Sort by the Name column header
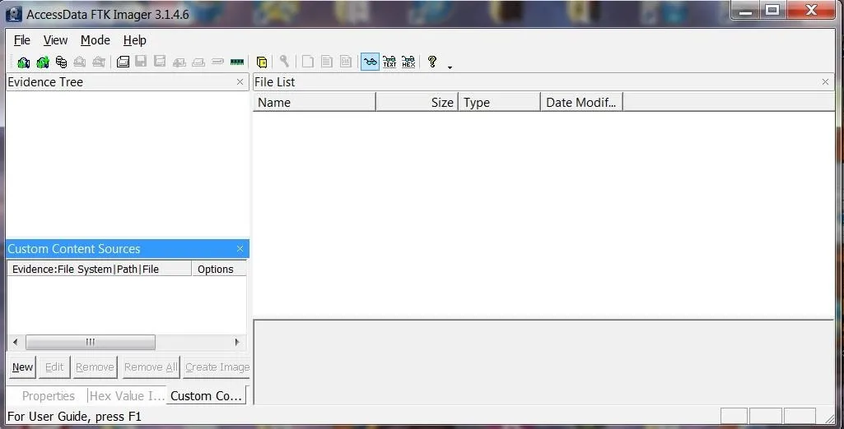844x429 pixels. (x=315, y=102)
